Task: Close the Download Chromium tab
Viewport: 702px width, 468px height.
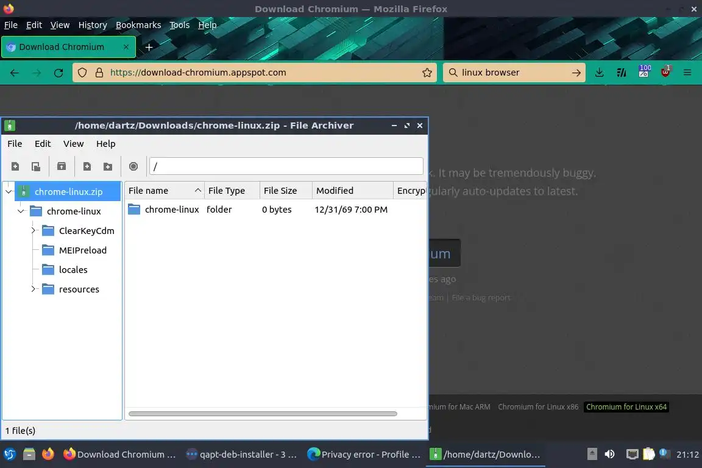Action: click(126, 46)
